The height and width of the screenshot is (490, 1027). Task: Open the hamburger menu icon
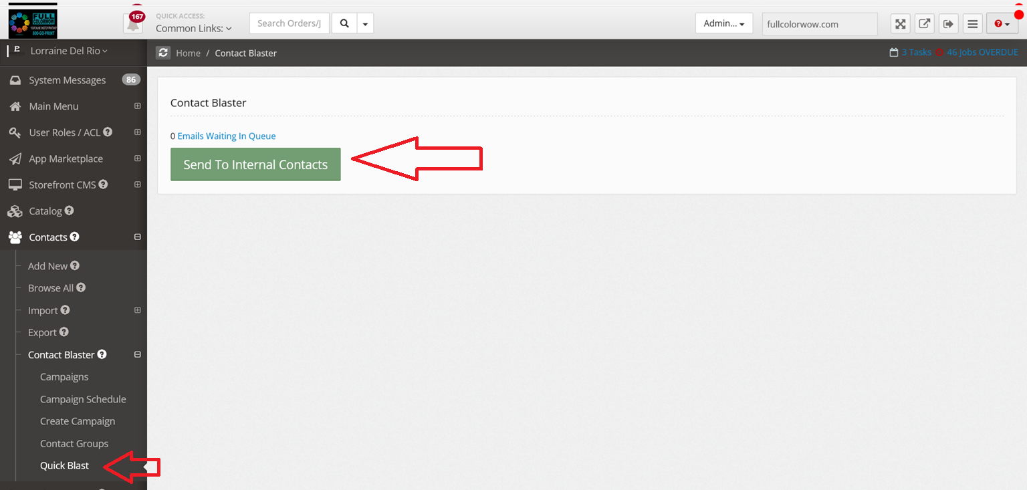point(972,24)
